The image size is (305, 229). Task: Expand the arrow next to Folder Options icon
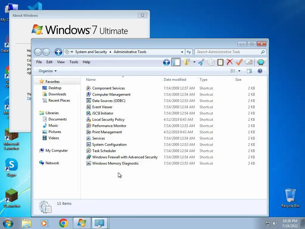(x=194, y=62)
